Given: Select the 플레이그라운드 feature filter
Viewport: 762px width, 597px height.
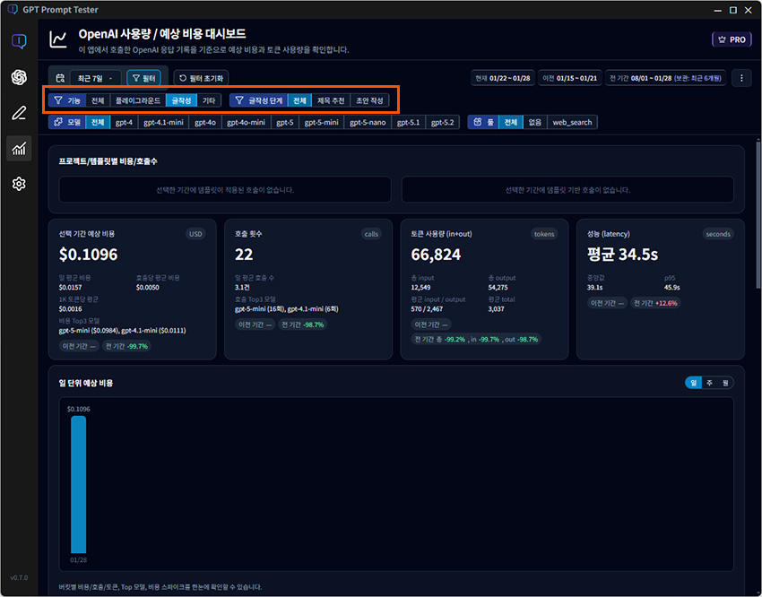Looking at the screenshot, I should tap(137, 100).
